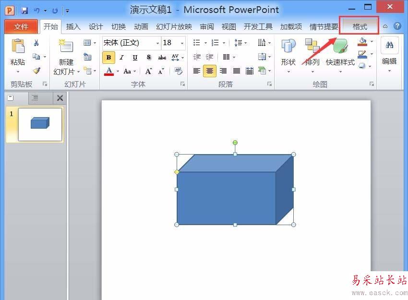Toggle Italic formatting

121,58
